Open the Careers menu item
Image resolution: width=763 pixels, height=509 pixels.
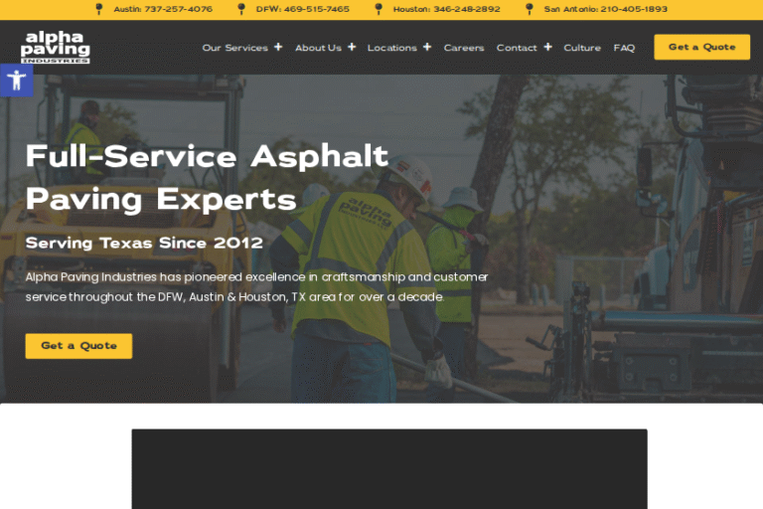coord(464,48)
